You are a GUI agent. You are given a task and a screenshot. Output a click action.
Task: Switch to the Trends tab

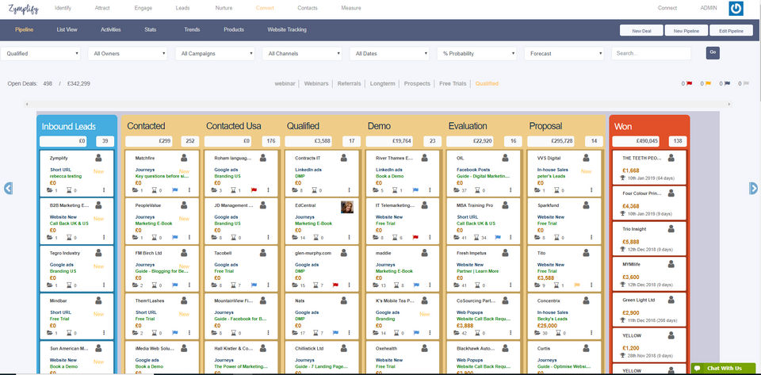click(192, 29)
